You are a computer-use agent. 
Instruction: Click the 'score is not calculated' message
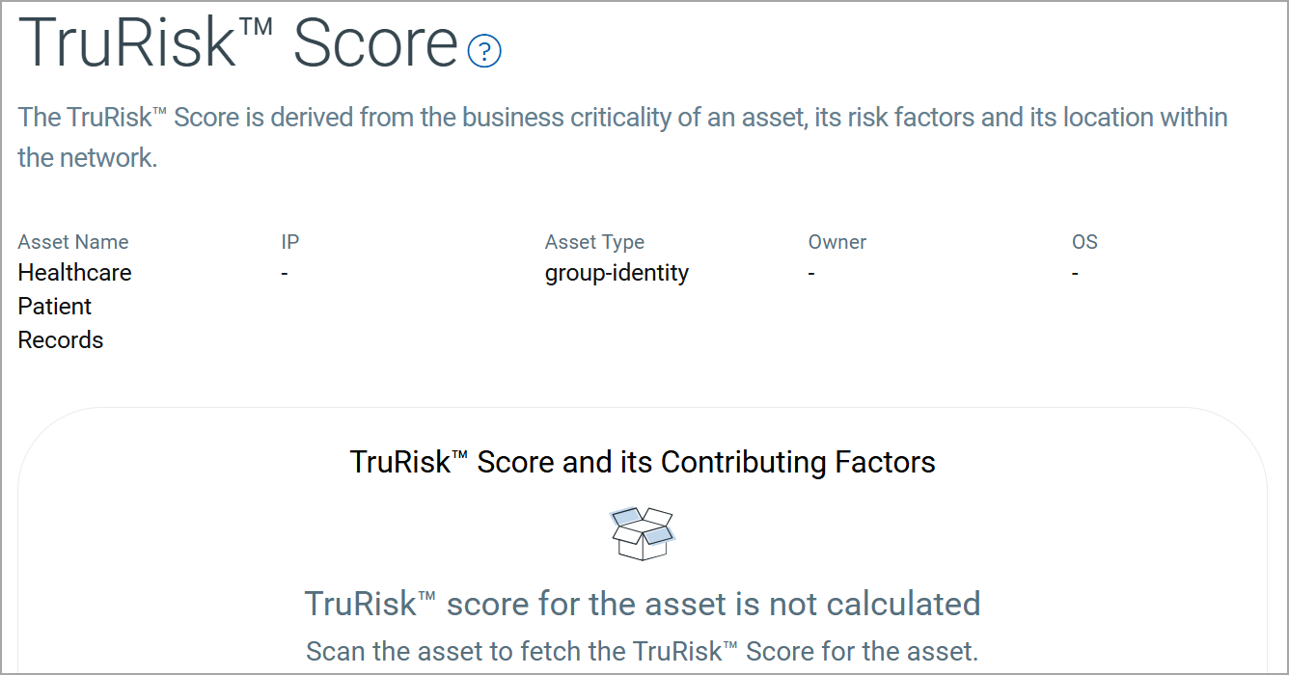(643, 604)
